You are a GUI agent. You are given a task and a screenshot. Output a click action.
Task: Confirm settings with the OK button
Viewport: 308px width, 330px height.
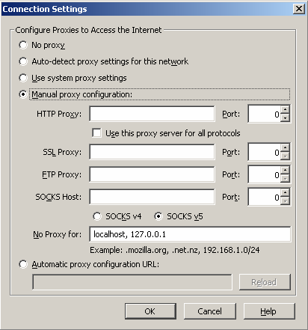(150, 311)
